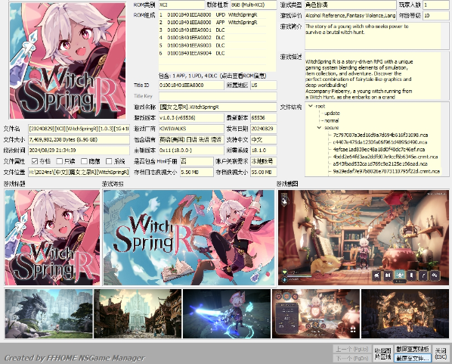The height and width of the screenshot is (364, 452).
Task: Click the modified time field 2024/08/29 21:34:39
Action: click(79, 151)
